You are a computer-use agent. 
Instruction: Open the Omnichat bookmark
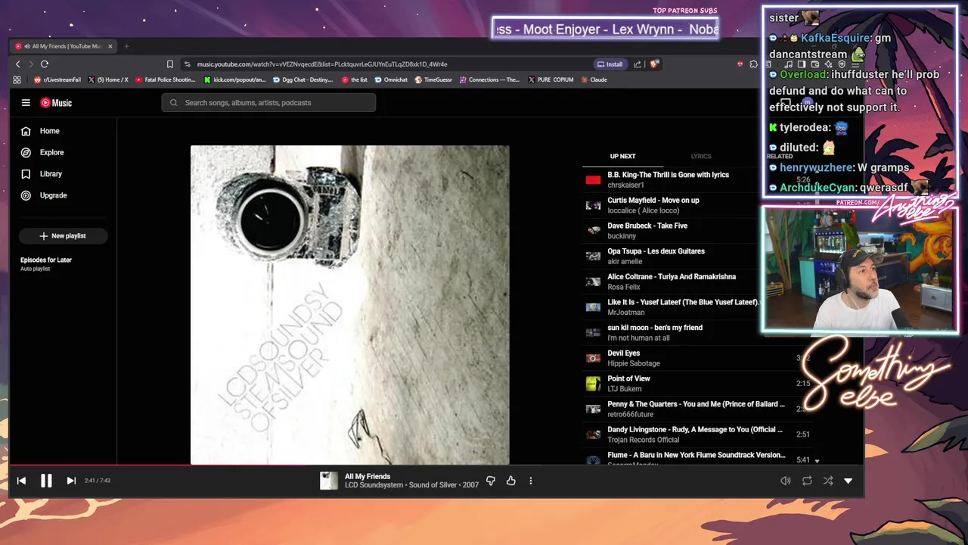(391, 79)
